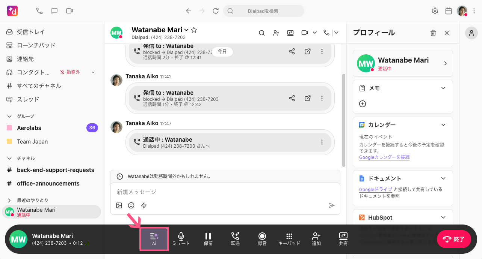This screenshot has width=482, height=259.
Task: Click the Dialpadを検索 search field
Action: tap(264, 11)
